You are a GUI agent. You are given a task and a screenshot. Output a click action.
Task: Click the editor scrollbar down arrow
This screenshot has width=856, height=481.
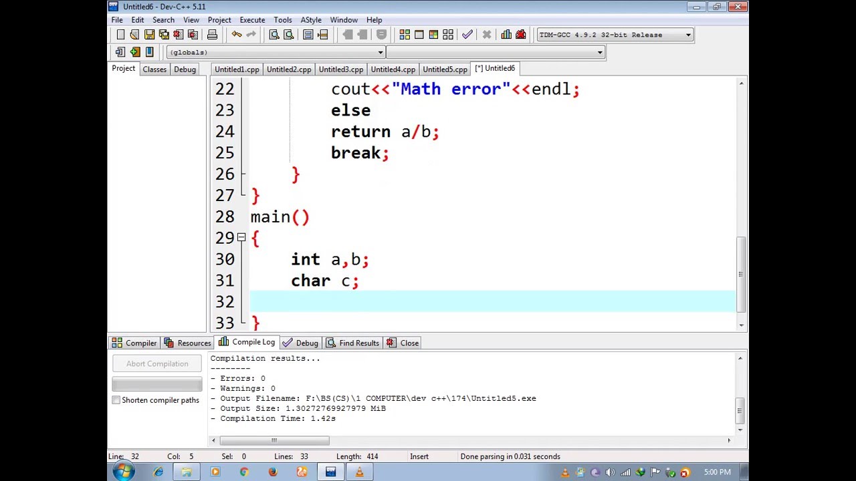tap(741, 324)
